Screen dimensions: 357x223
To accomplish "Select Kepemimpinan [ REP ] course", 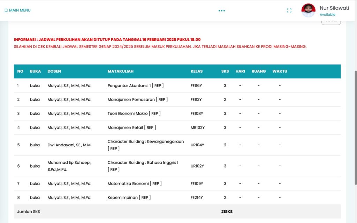I will (129, 198).
